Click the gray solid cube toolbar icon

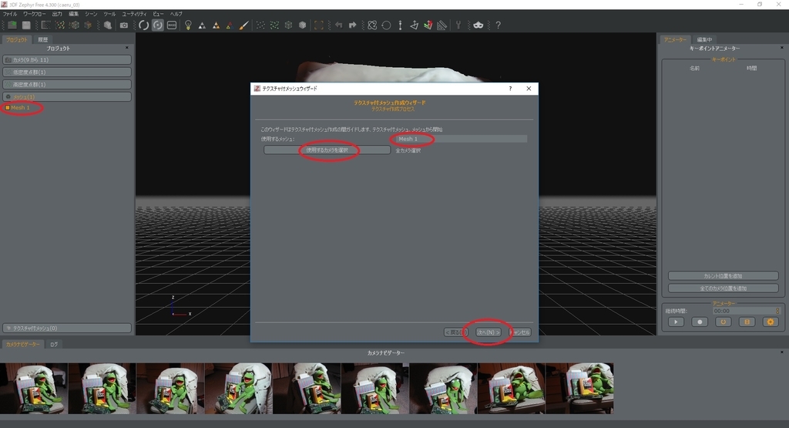(302, 25)
